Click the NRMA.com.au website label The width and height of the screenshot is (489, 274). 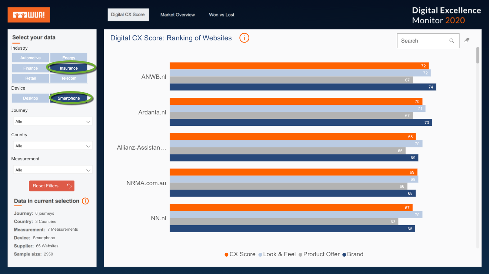pos(146,183)
